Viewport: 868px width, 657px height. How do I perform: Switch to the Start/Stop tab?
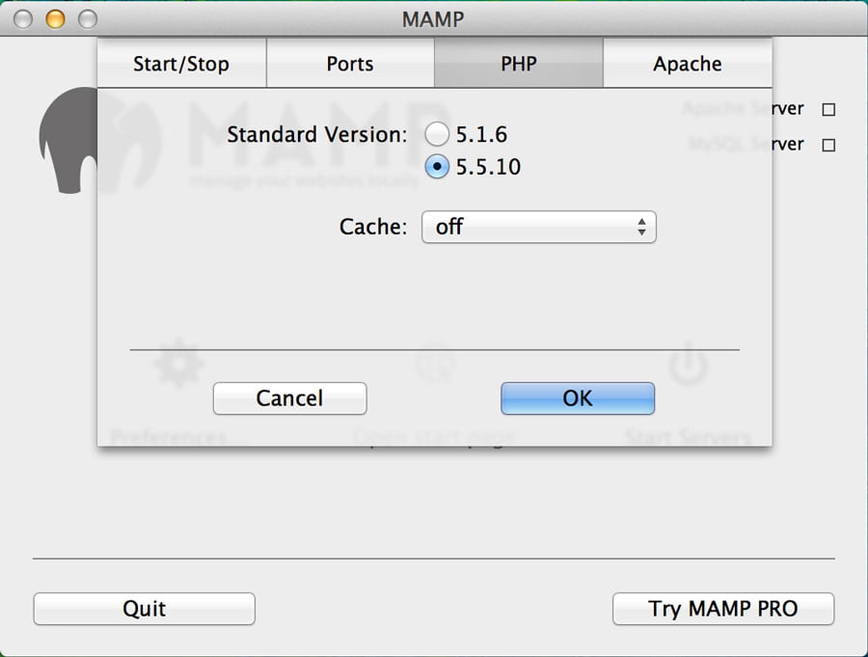point(181,65)
